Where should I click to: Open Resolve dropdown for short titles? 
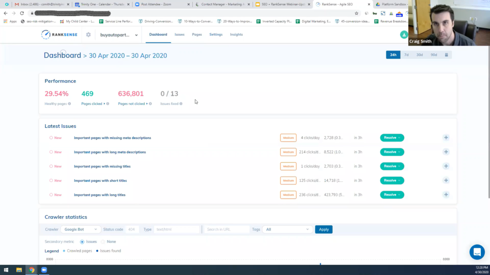pyautogui.click(x=392, y=180)
